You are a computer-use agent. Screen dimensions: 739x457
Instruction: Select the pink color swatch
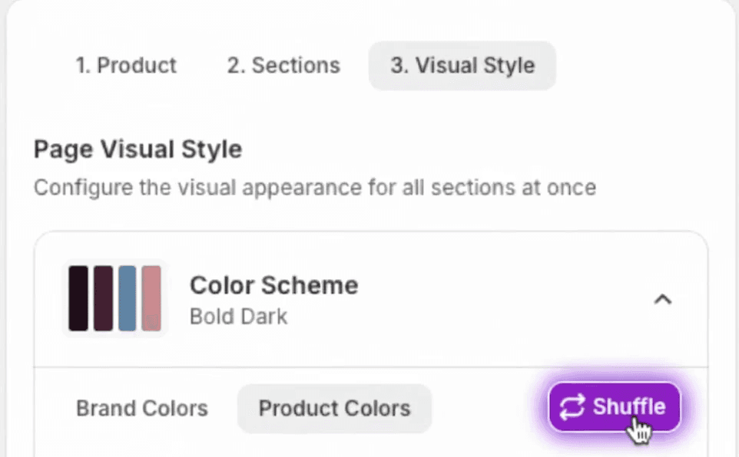coord(151,298)
